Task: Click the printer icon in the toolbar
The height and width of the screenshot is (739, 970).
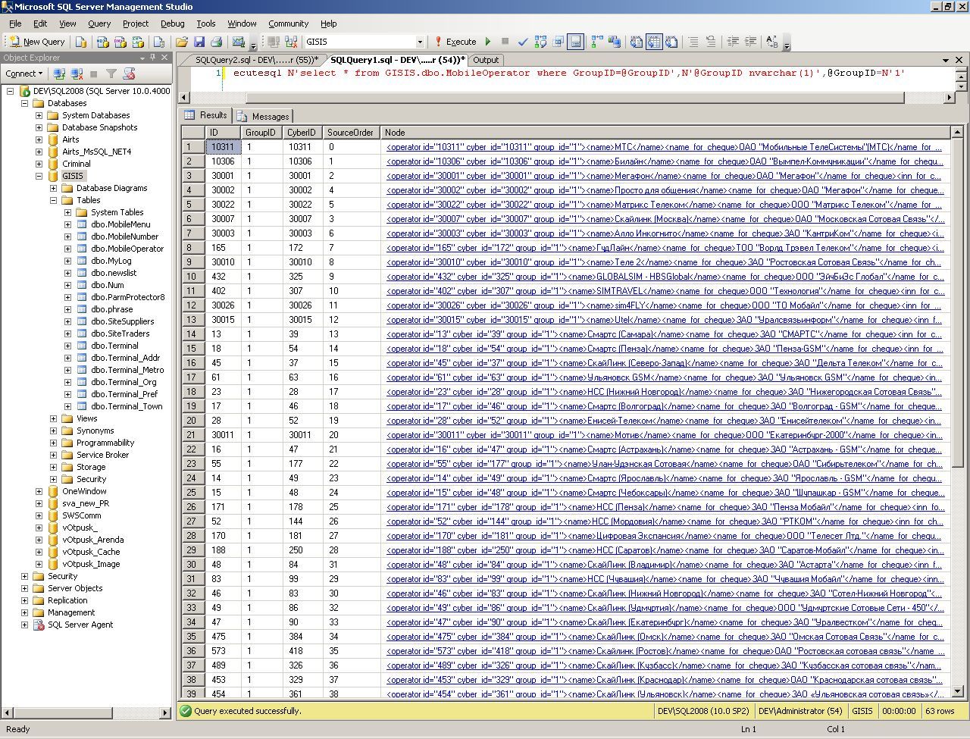Action: click(x=217, y=42)
